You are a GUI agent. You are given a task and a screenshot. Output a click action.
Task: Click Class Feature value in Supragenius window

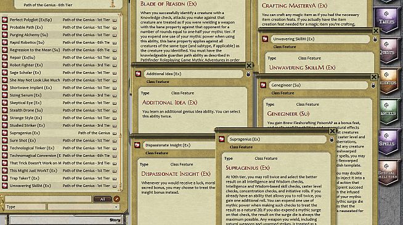click(266, 159)
